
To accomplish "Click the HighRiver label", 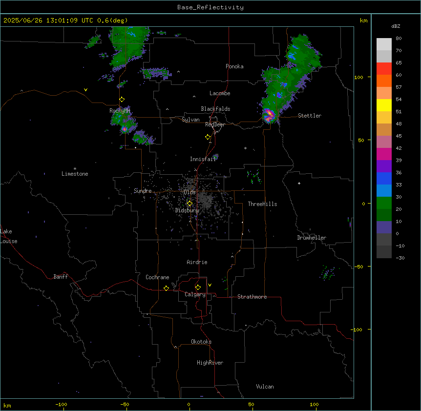I will [x=210, y=363].
